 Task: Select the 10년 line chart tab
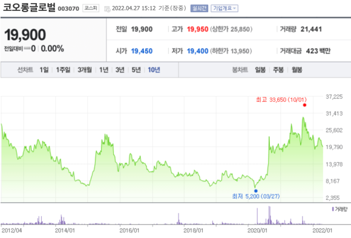tap(154, 70)
